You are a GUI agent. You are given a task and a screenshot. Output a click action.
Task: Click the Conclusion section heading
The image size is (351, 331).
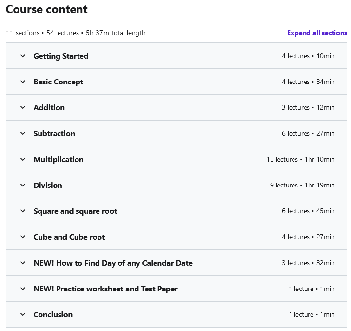click(x=53, y=315)
